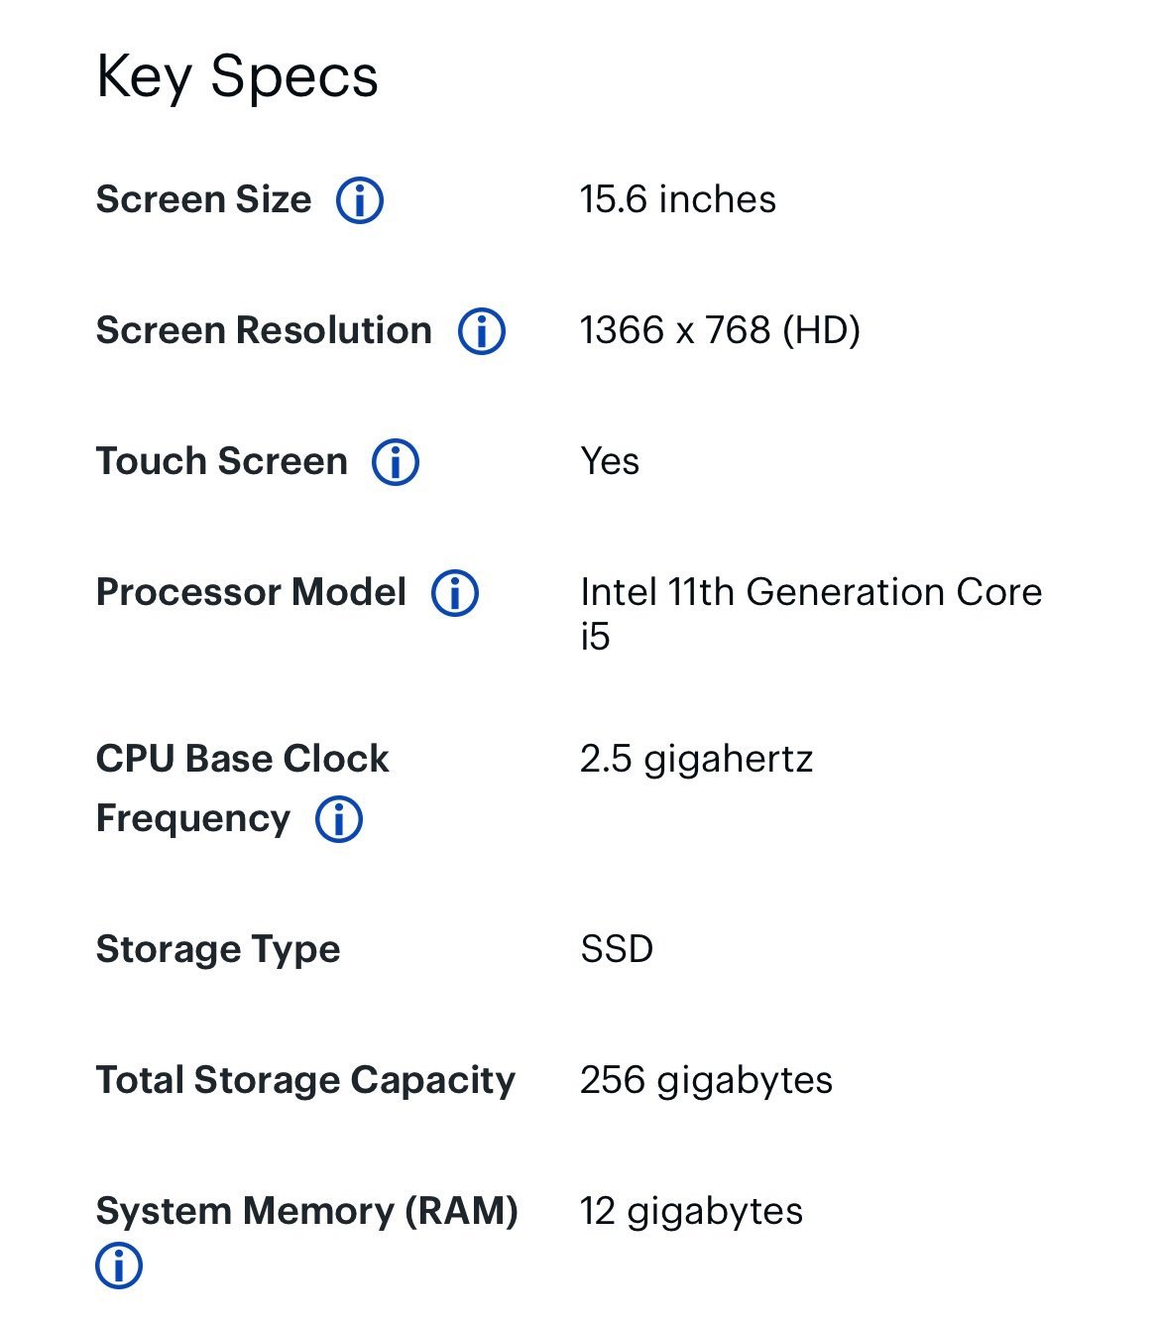Select the Screen Size label
The image size is (1160, 1329).
tap(203, 199)
